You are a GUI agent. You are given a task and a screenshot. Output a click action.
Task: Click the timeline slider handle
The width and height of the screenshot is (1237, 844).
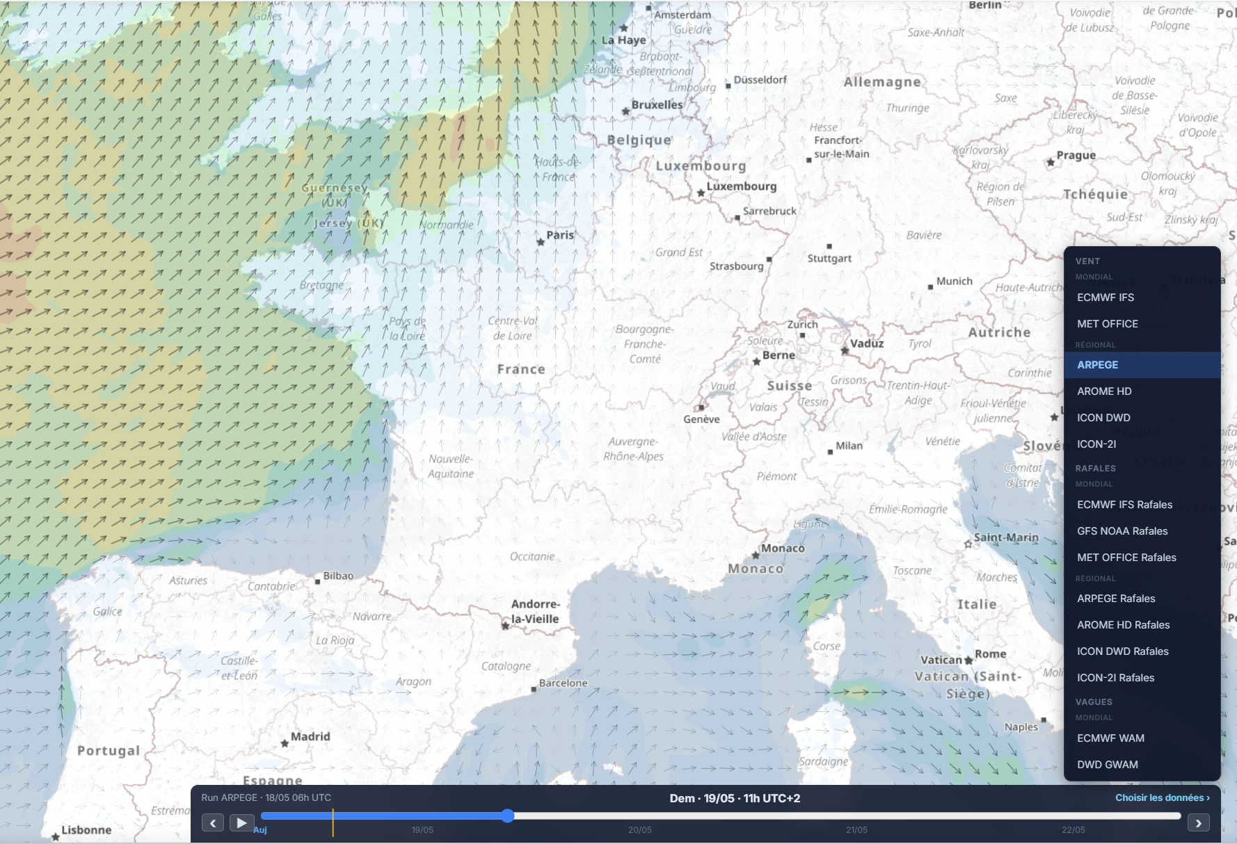click(x=508, y=815)
